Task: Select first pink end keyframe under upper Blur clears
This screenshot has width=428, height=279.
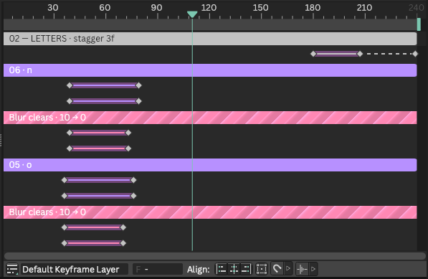Action: [x=128, y=133]
